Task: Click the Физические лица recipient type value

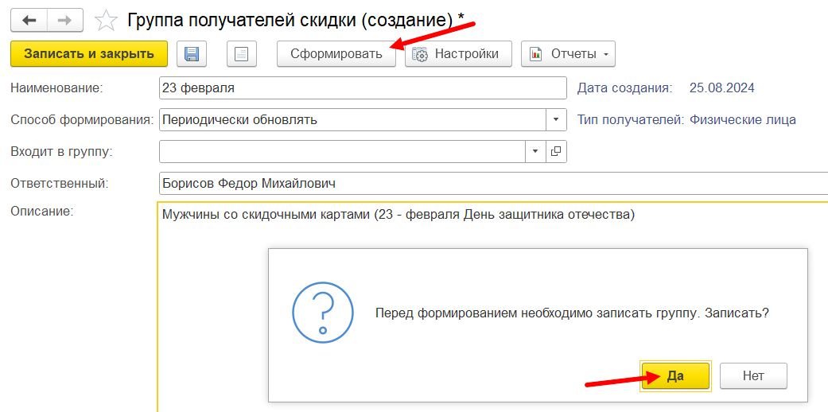Action: (x=742, y=120)
